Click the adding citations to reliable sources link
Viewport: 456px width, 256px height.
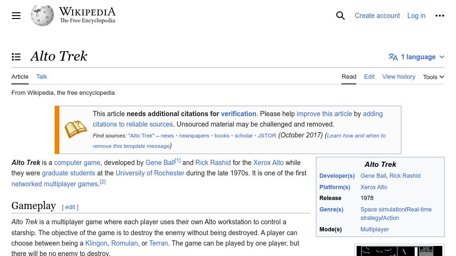click(x=133, y=124)
